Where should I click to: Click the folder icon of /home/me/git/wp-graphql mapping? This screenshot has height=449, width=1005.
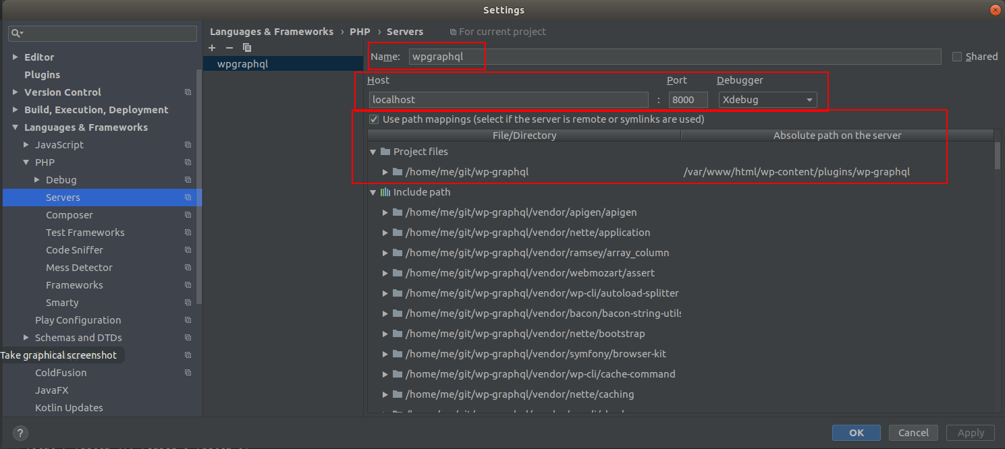pos(398,172)
